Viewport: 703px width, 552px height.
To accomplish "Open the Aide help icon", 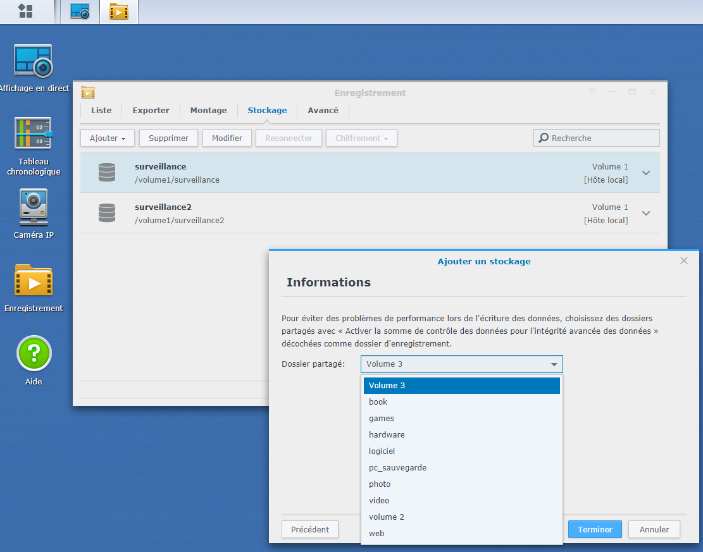I will (34, 353).
